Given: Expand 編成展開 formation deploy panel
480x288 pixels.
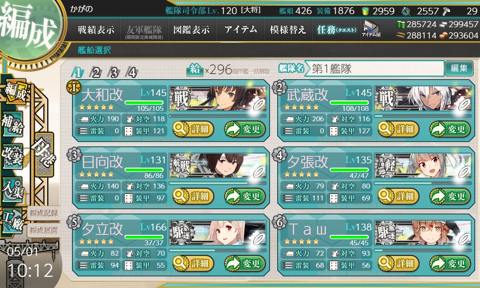Looking at the screenshot, I should (x=44, y=230).
